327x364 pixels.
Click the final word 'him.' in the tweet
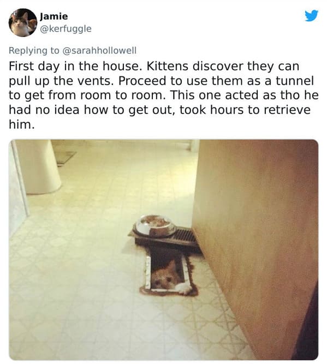coord(22,124)
